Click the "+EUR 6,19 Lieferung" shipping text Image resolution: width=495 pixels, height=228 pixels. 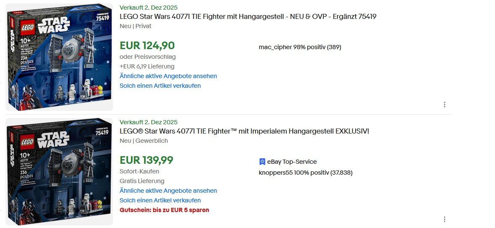[147, 66]
